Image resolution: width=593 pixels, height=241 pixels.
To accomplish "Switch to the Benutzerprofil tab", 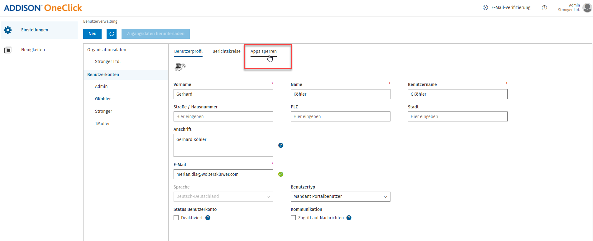I will coord(188,51).
